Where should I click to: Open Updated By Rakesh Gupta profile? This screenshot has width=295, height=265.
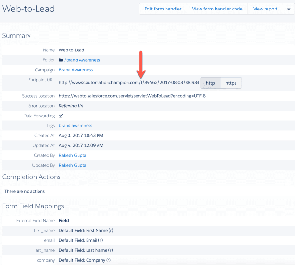72,165
